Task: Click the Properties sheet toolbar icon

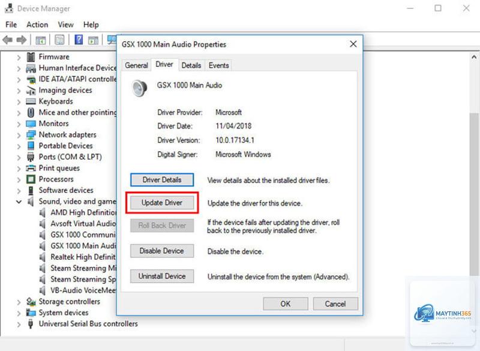Action: pos(59,40)
